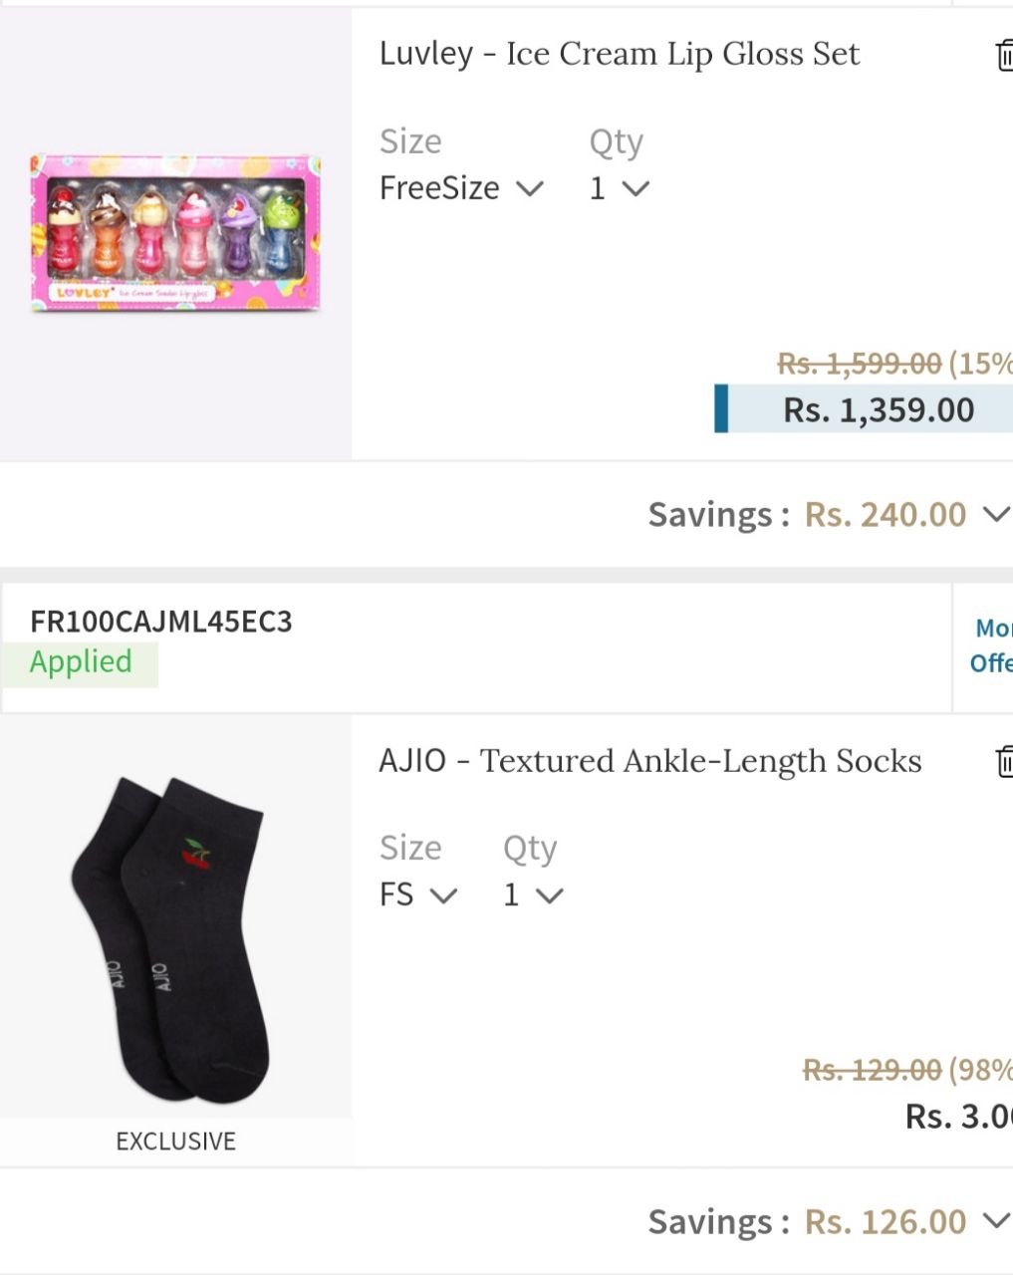Image resolution: width=1013 pixels, height=1275 pixels.
Task: Tap the EXCLUSIVE tag under the socks
Action: [176, 1141]
